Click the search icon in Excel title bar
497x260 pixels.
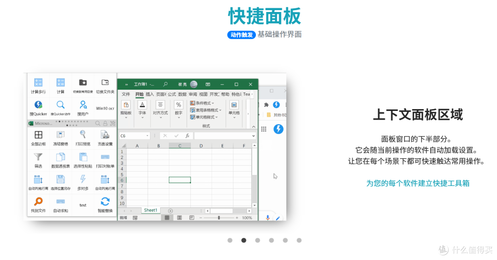[x=166, y=84]
